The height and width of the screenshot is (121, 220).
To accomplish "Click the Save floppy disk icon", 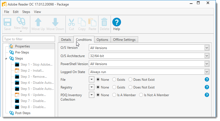I will [7, 22].
